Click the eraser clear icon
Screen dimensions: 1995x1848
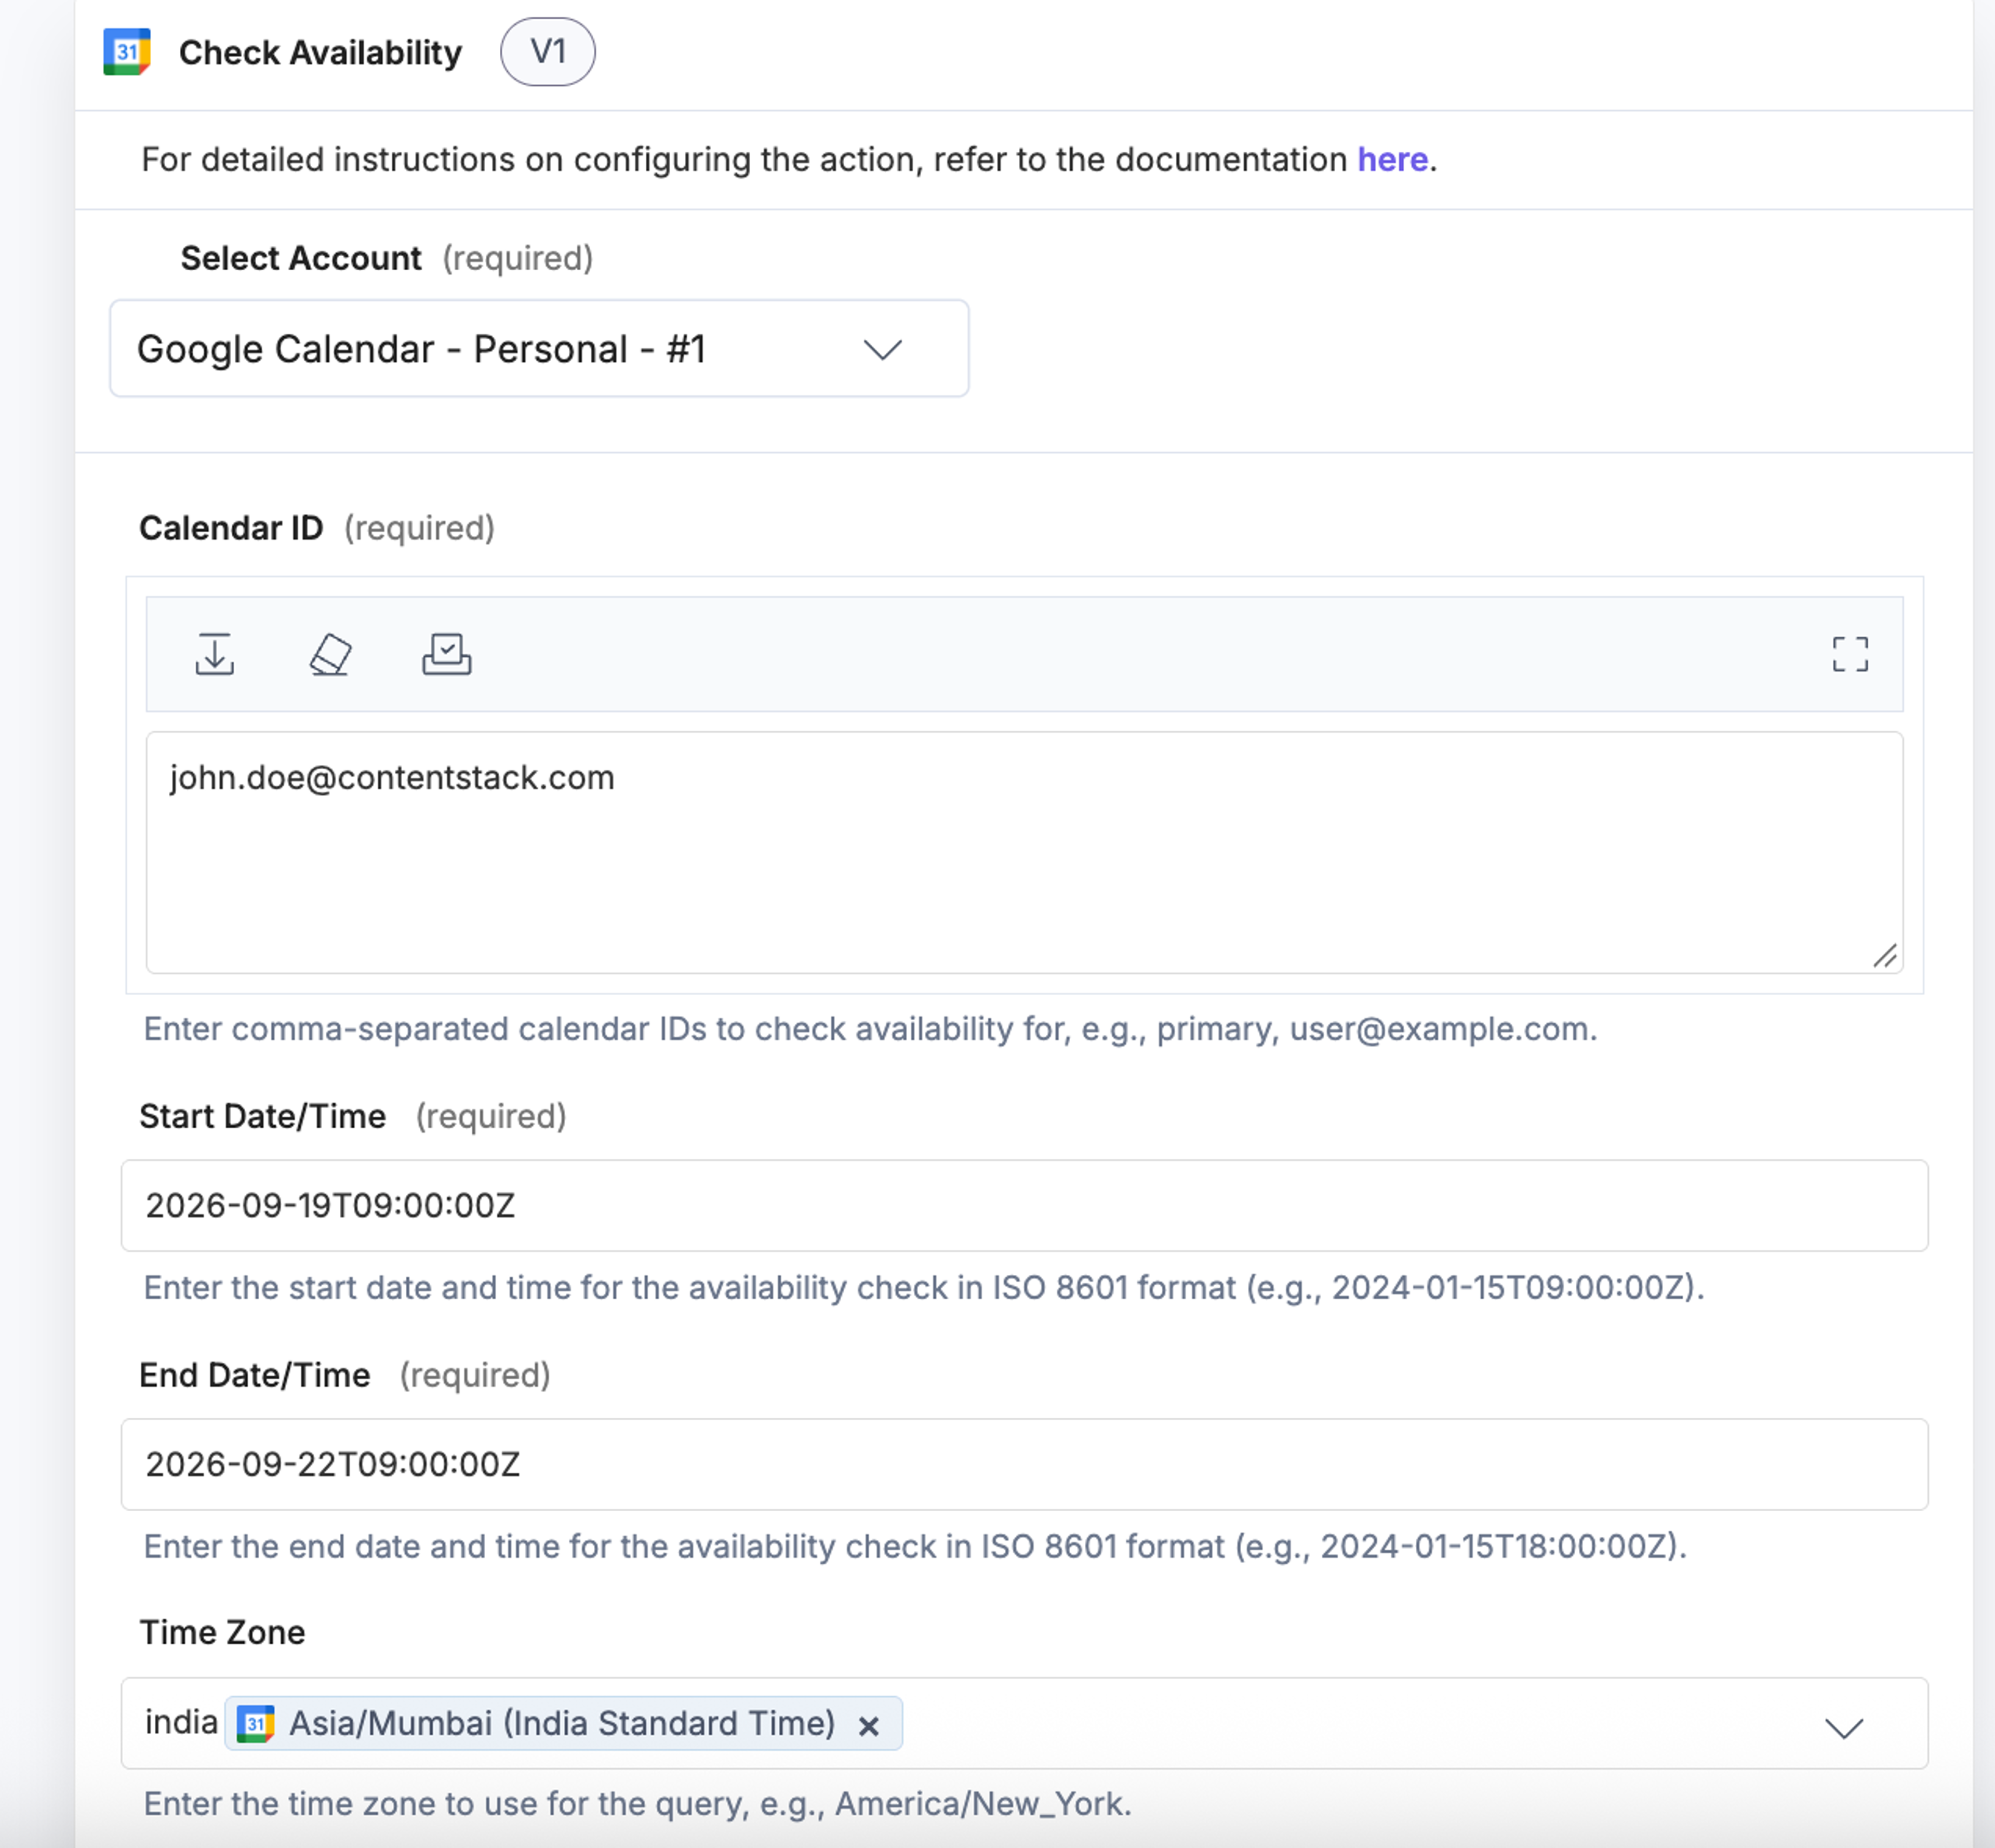(330, 654)
